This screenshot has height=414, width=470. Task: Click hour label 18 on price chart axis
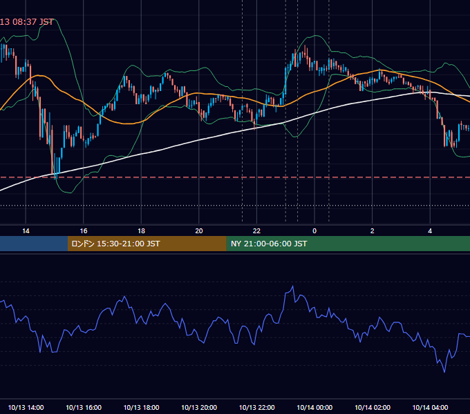click(x=141, y=231)
